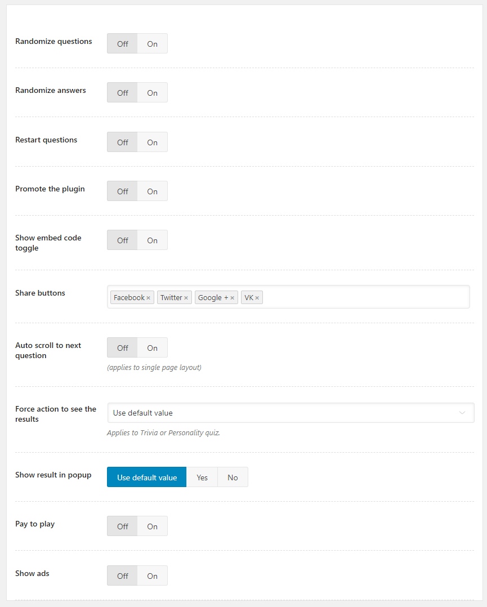
Task: Choose Use default value for popup result
Action: click(x=147, y=477)
